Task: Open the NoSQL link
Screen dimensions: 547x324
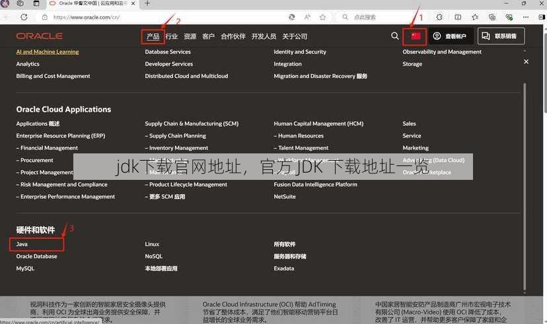Action: click(x=154, y=257)
